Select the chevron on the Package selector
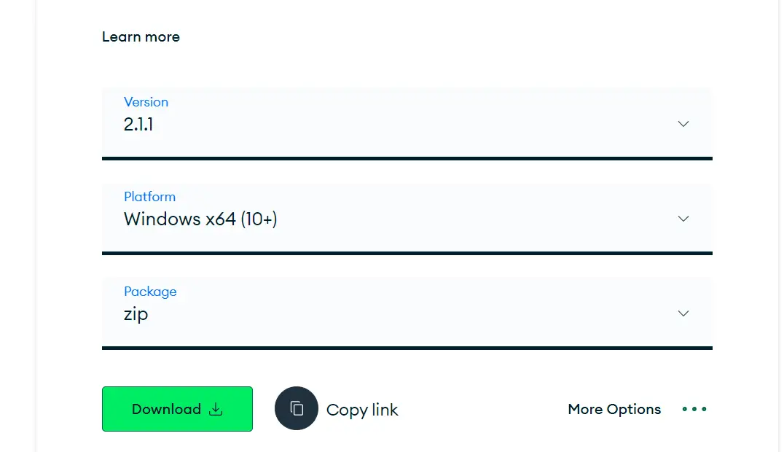The width and height of the screenshot is (784, 452). click(x=683, y=313)
